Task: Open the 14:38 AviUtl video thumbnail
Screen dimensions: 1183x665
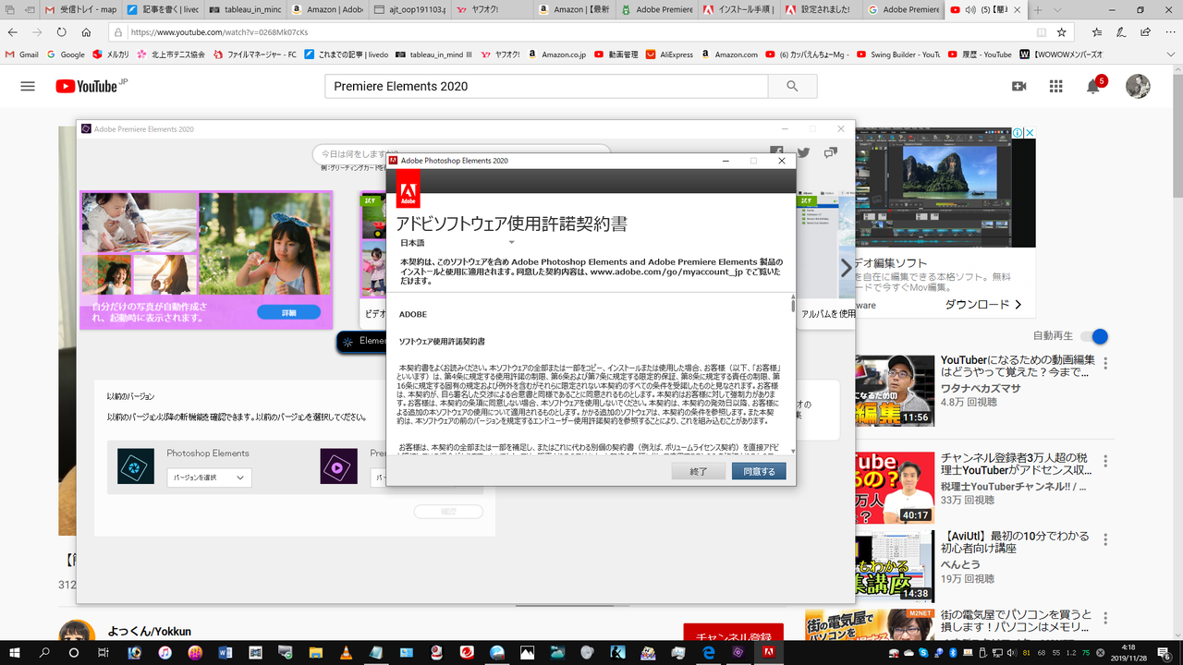Action: pyautogui.click(x=895, y=566)
